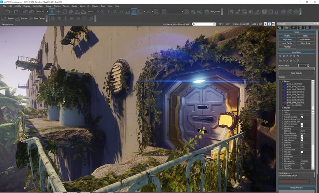Click the music note audio icon
The width and height of the screenshot is (319, 193).
(x=91, y=18)
